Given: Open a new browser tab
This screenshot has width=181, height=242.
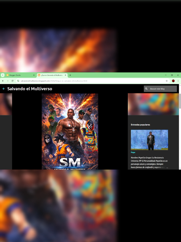Looking at the screenshot, I should 70,75.
